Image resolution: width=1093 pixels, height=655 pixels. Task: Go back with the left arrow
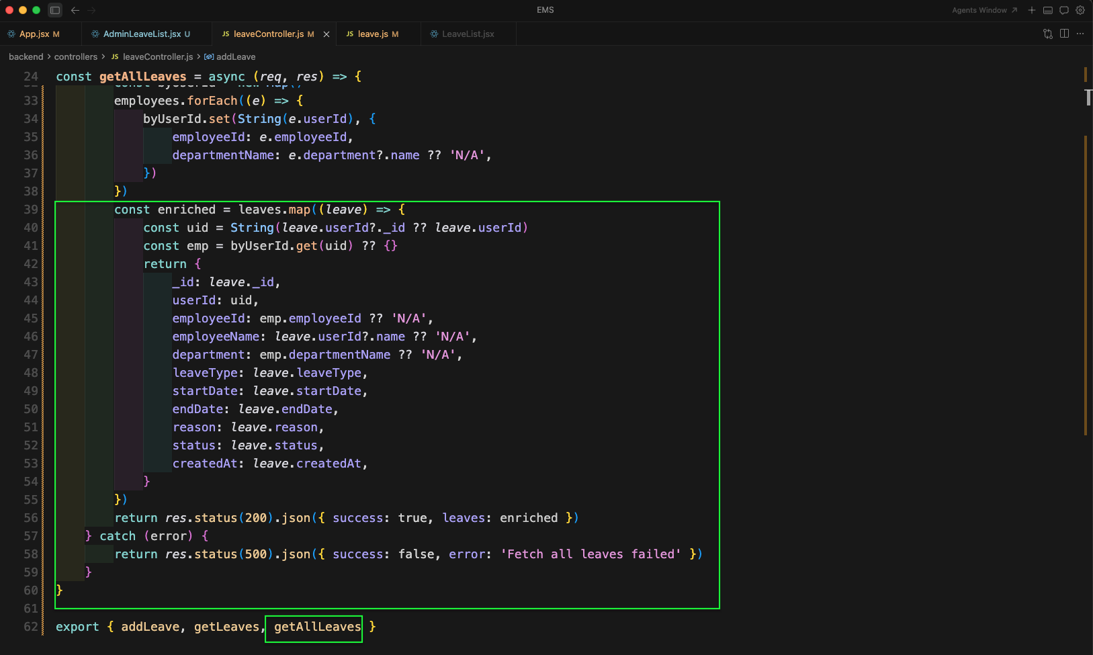point(75,10)
